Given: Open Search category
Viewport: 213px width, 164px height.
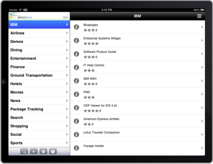Looking at the screenshot, I should [39, 117].
